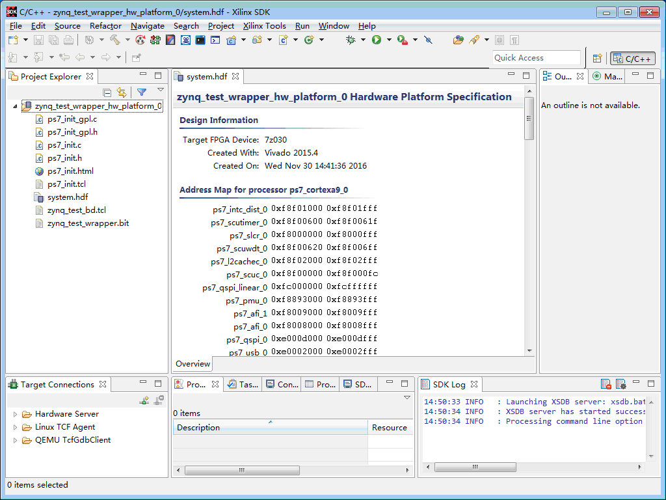Click the New wizard toolbar icon
This screenshot has height=500, width=666.
pos(13,40)
